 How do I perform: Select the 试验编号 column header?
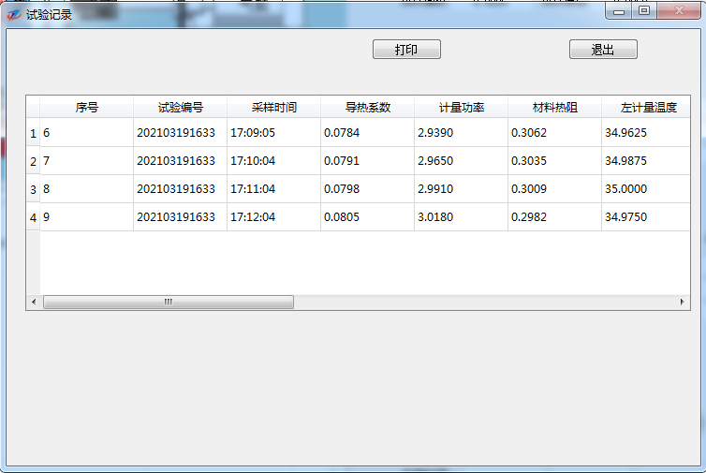pos(180,108)
